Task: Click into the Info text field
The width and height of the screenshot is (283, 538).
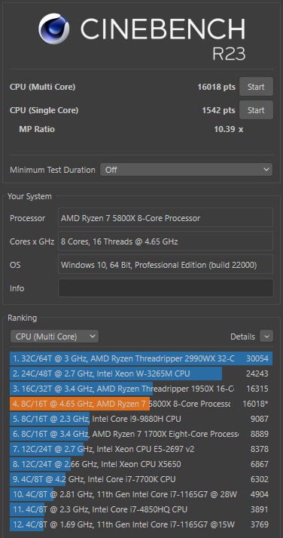Action: [x=166, y=288]
